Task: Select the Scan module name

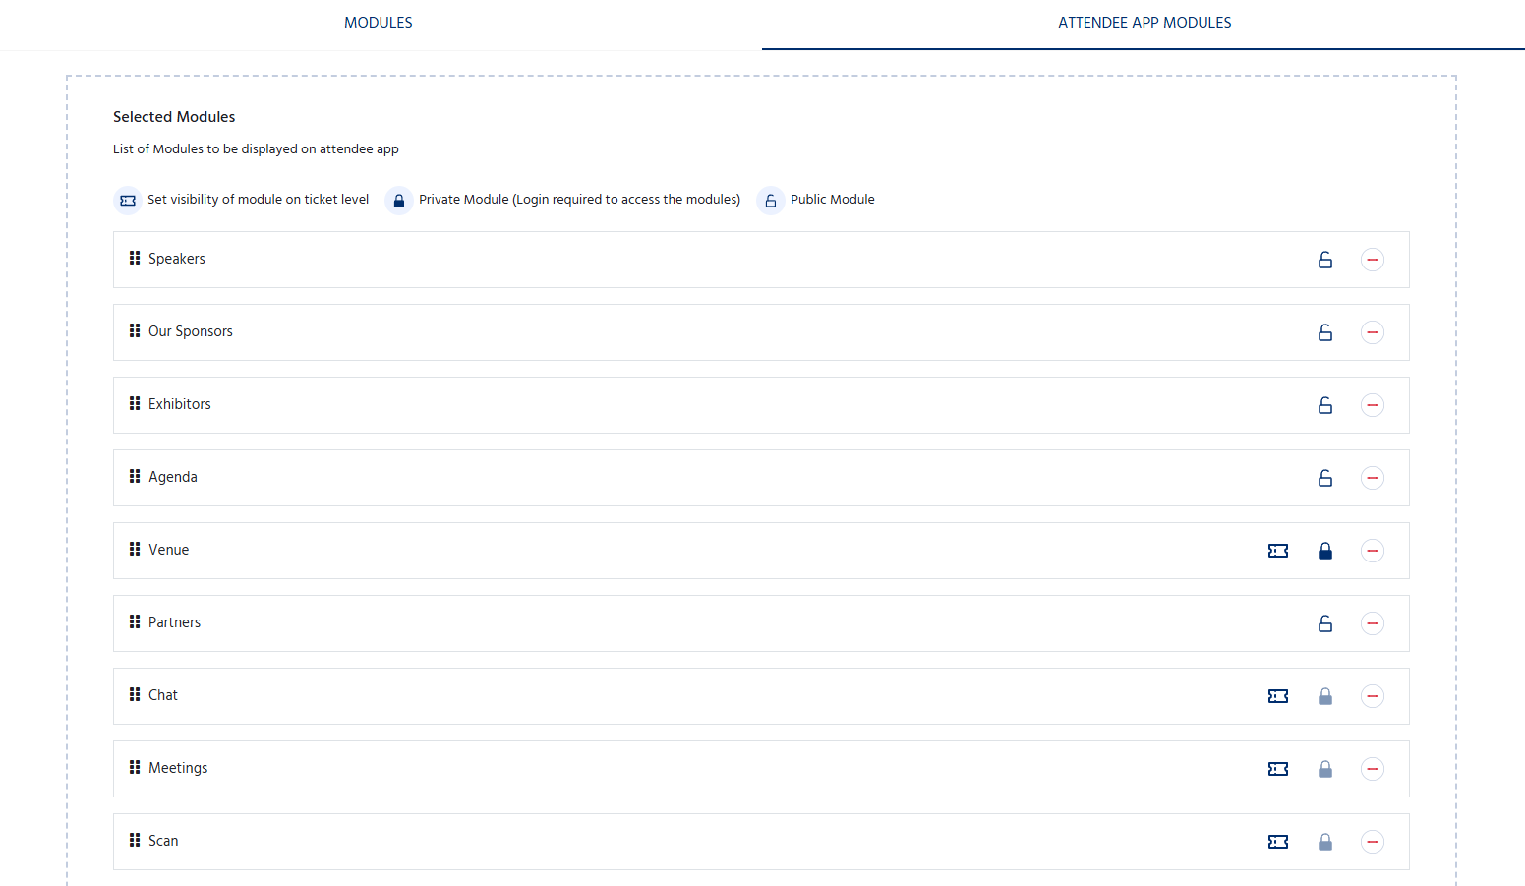Action: tap(163, 841)
